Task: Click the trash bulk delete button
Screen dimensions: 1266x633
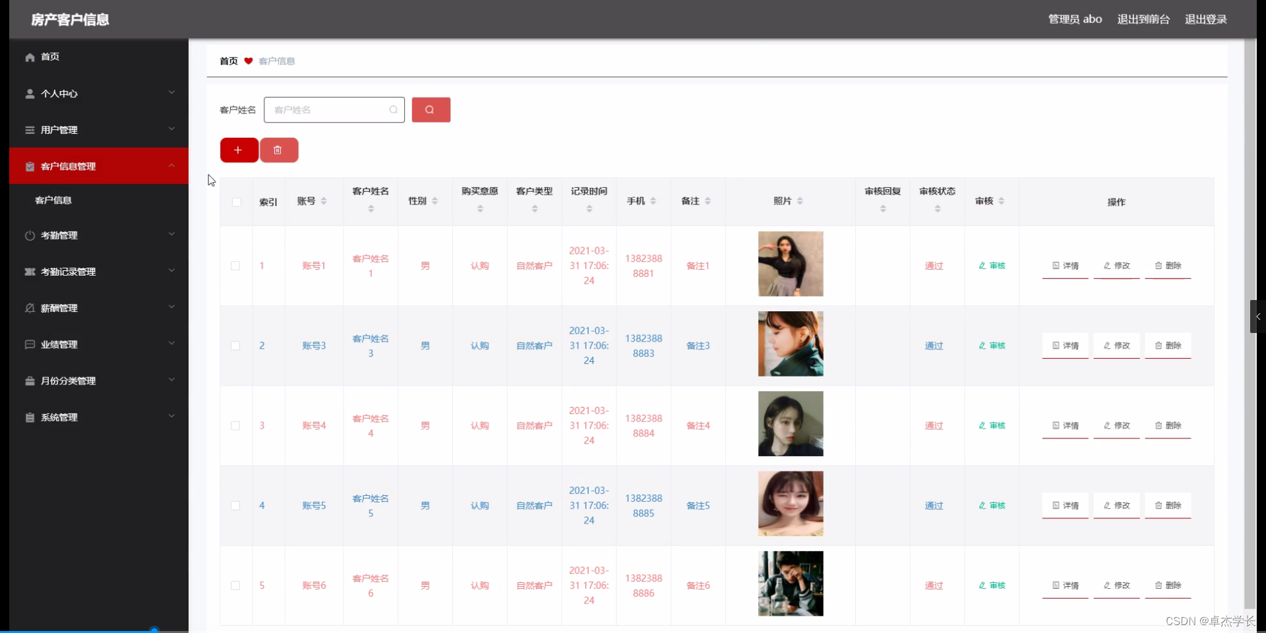Action: 278,150
